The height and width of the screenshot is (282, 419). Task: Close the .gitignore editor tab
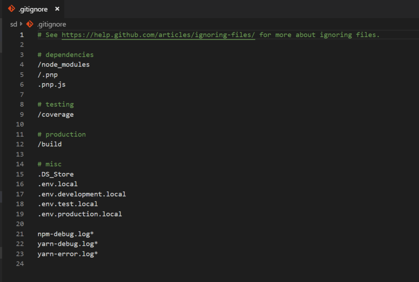coord(57,9)
